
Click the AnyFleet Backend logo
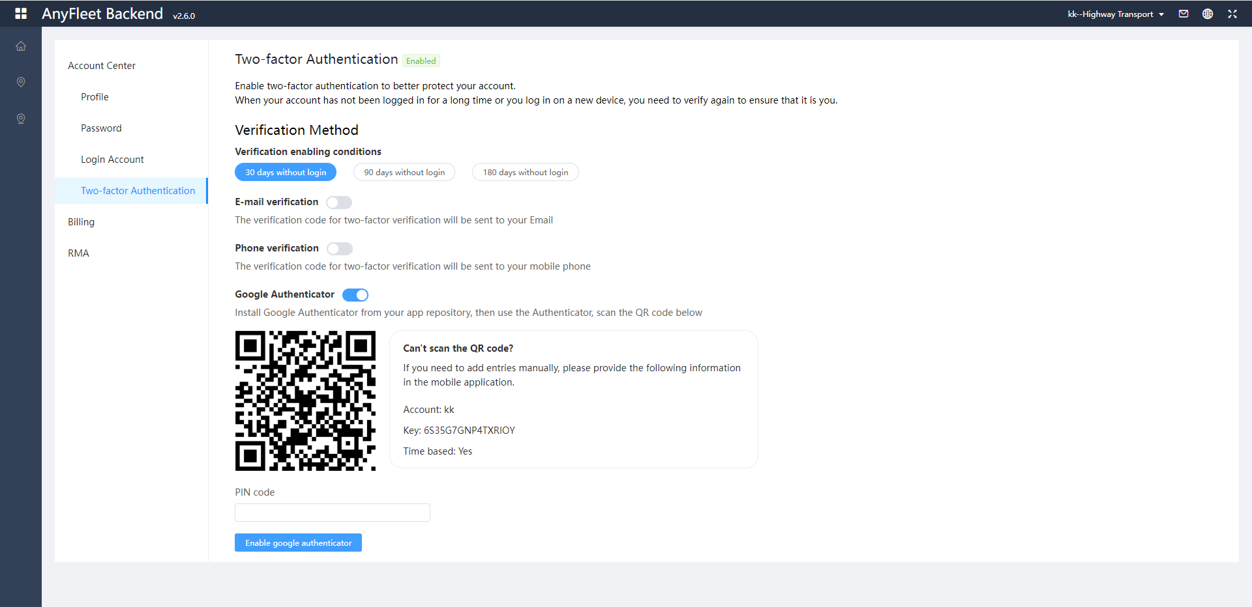pyautogui.click(x=102, y=13)
